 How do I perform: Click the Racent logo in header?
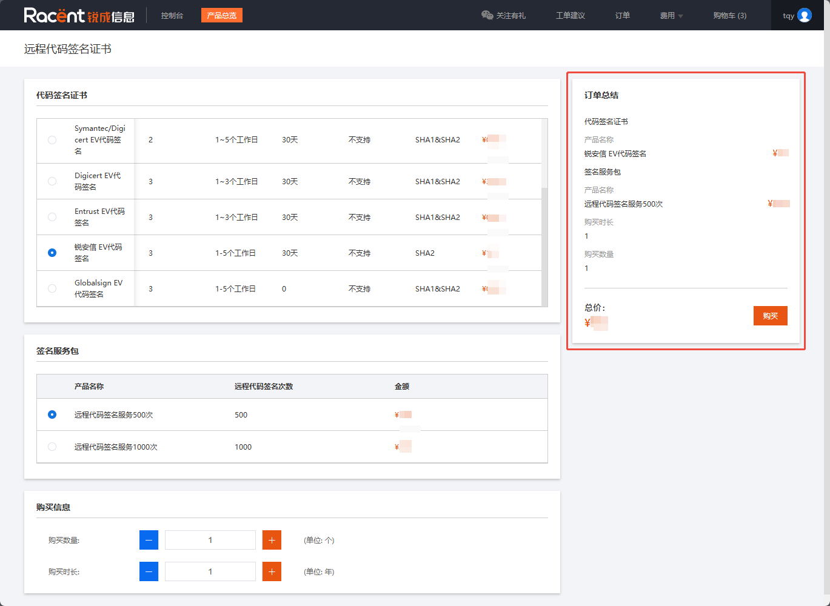point(79,15)
